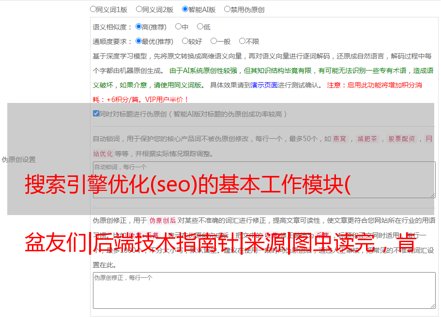Select the 同义词2版 radio option
This screenshot has height=318, width=441.
139,9
